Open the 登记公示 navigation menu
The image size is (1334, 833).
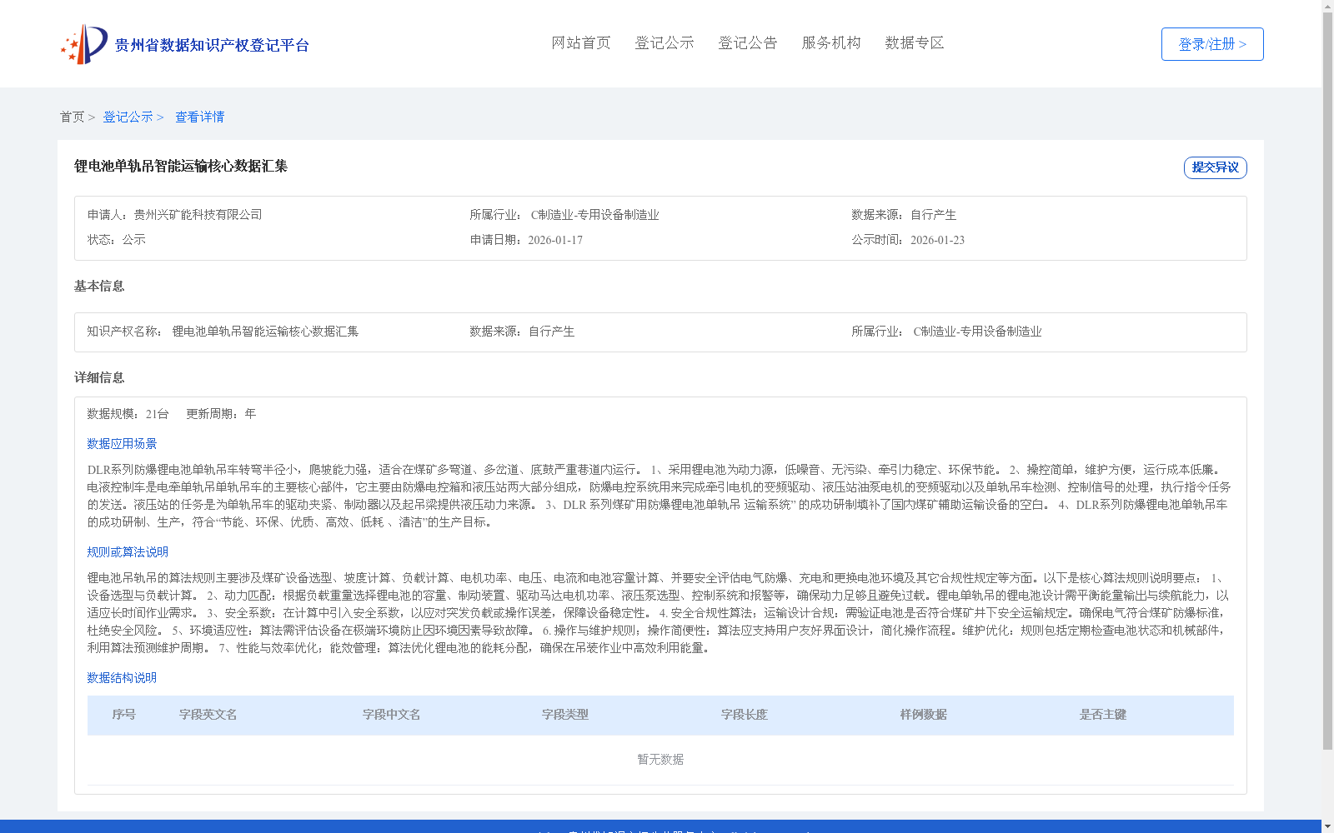pyautogui.click(x=664, y=42)
